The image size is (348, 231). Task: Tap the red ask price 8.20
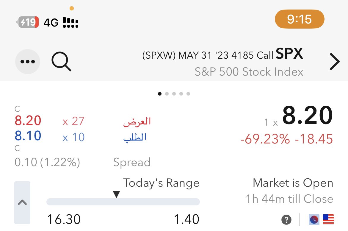pos(28,121)
